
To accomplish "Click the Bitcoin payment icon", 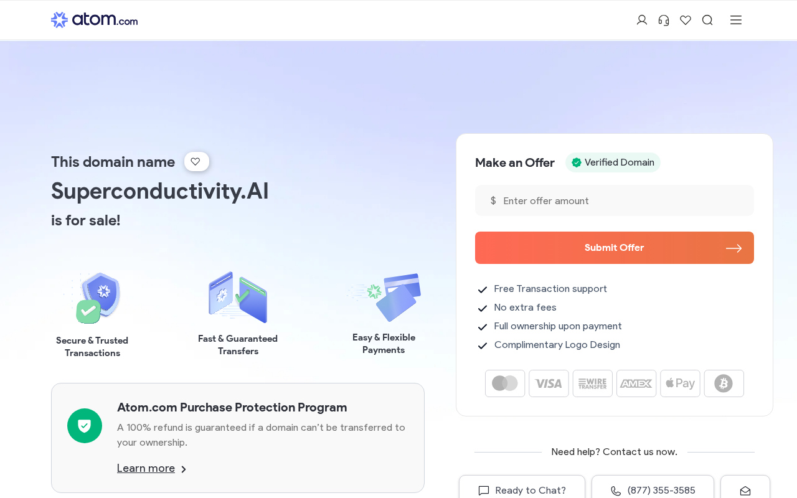I will tap(724, 383).
